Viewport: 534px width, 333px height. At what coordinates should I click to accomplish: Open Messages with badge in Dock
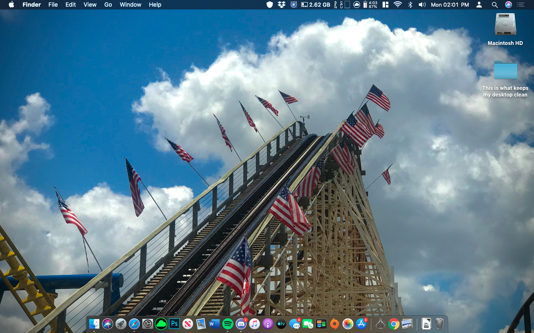(295, 323)
